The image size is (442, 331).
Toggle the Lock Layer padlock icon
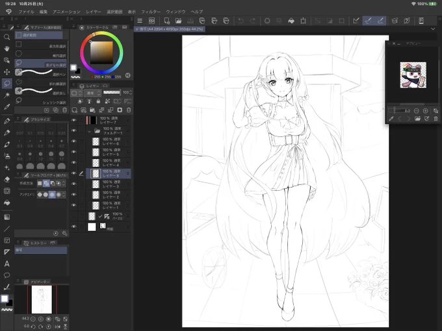click(98, 101)
